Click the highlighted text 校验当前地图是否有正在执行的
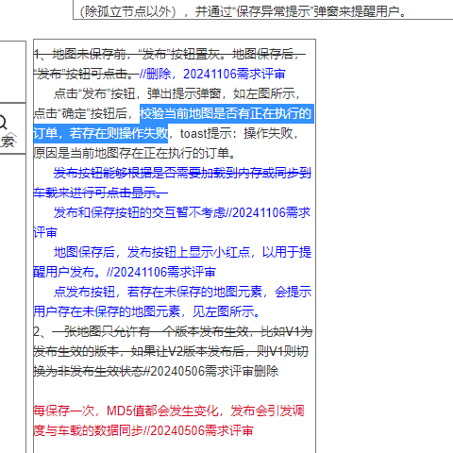This screenshot has width=453, height=453. tap(226, 113)
